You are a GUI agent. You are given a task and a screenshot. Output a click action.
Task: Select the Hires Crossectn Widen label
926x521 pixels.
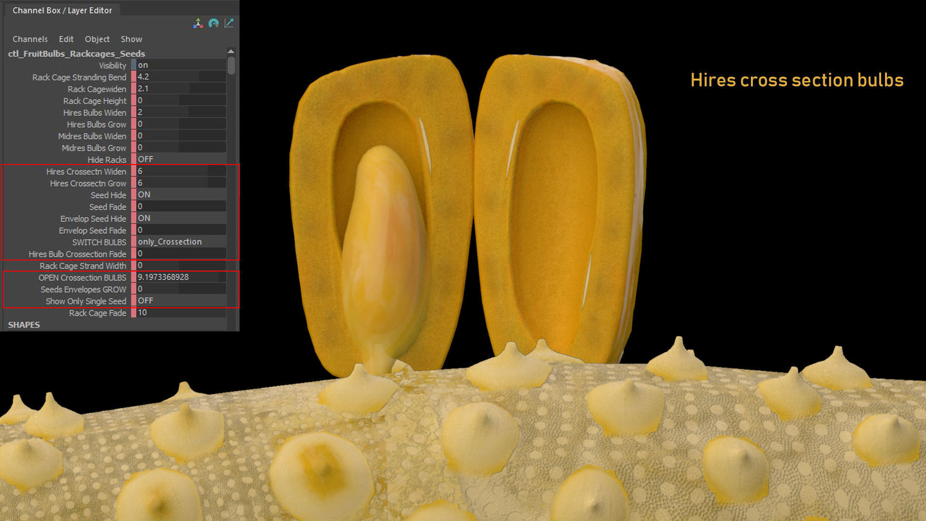(86, 172)
